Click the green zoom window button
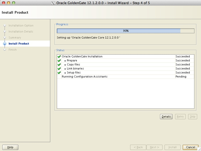201x151 pixels. point(14,3)
